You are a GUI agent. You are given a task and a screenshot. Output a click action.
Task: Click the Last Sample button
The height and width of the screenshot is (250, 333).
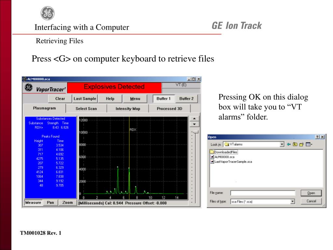click(x=85, y=99)
